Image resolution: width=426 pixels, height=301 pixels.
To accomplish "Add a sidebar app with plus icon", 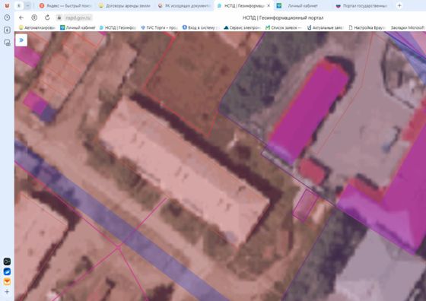I will pyautogui.click(x=7, y=292).
